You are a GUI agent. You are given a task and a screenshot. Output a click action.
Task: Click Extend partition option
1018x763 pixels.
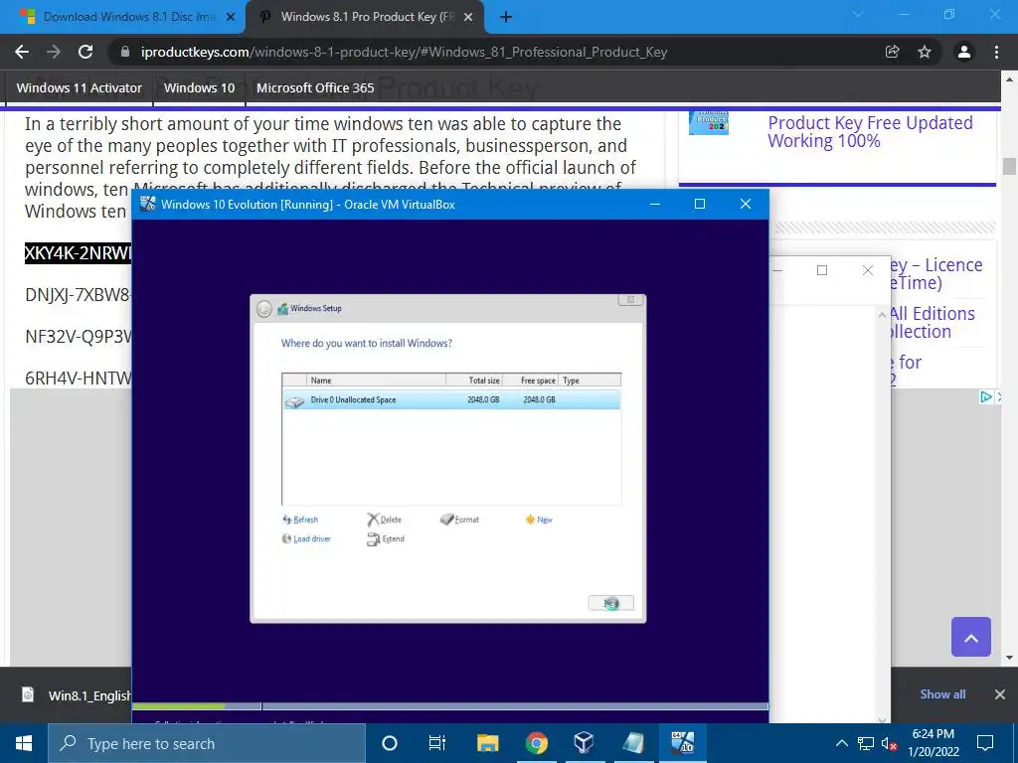386,539
